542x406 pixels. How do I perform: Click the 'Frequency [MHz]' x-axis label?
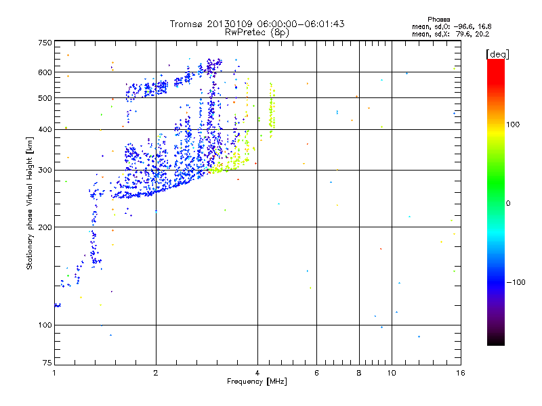[257, 382]
